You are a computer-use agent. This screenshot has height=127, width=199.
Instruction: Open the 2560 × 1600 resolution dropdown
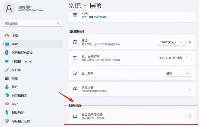[x=174, y=58]
